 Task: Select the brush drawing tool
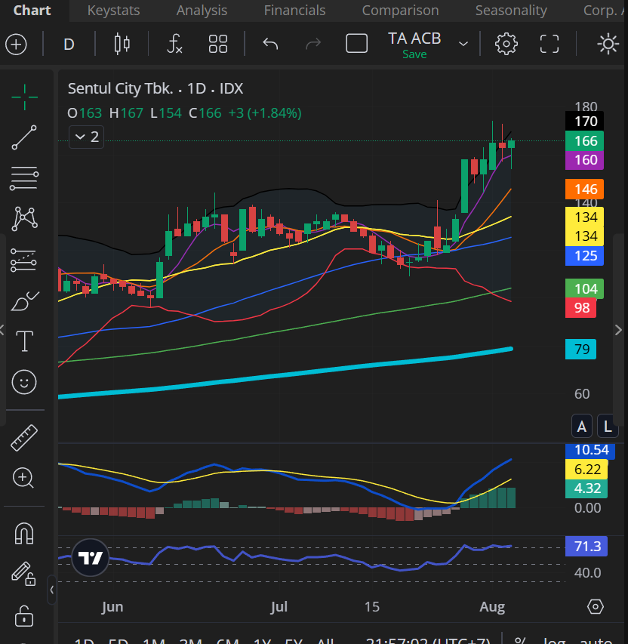pyautogui.click(x=25, y=301)
